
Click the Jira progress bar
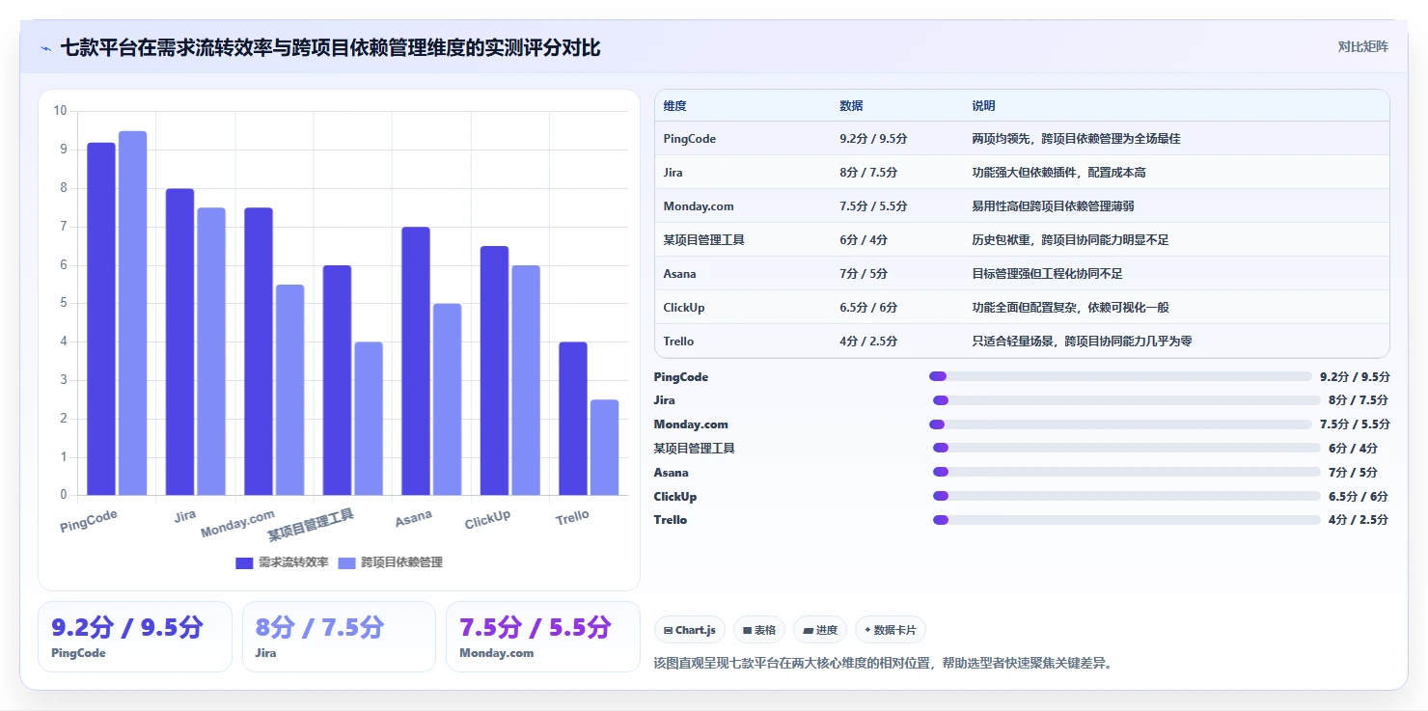point(1126,400)
